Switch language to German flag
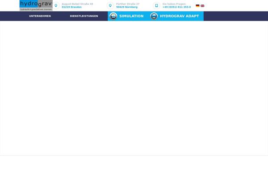 coord(197,6)
